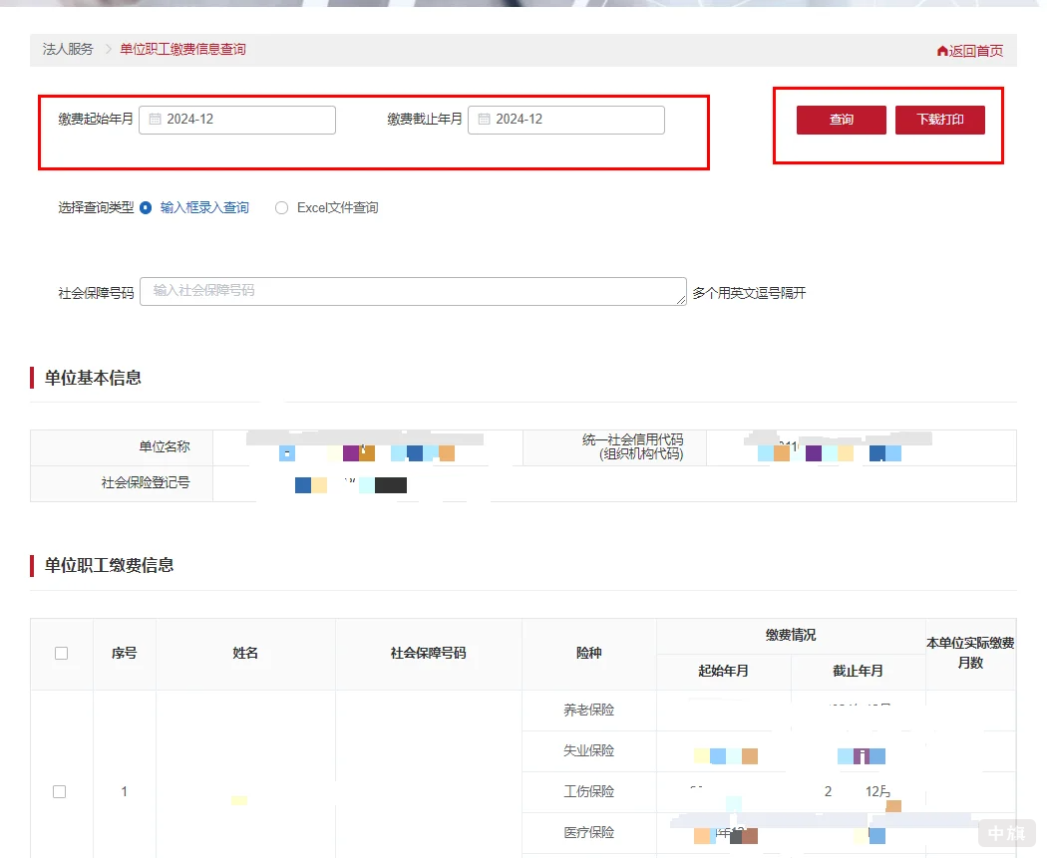Check the select-all checkbox in table header
This screenshot has width=1047, height=858.
tap(61, 653)
